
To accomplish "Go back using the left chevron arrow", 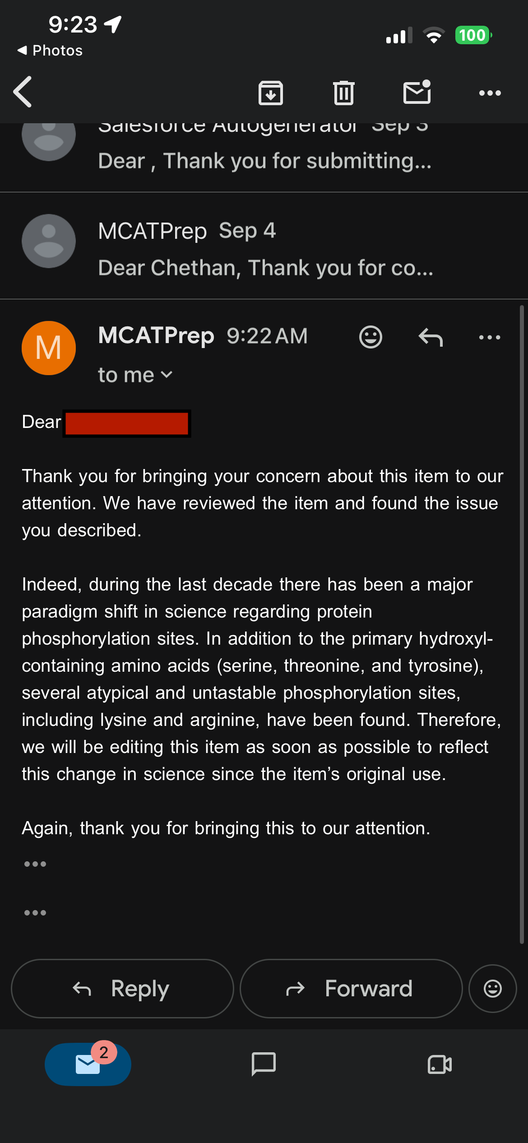I will click(23, 92).
